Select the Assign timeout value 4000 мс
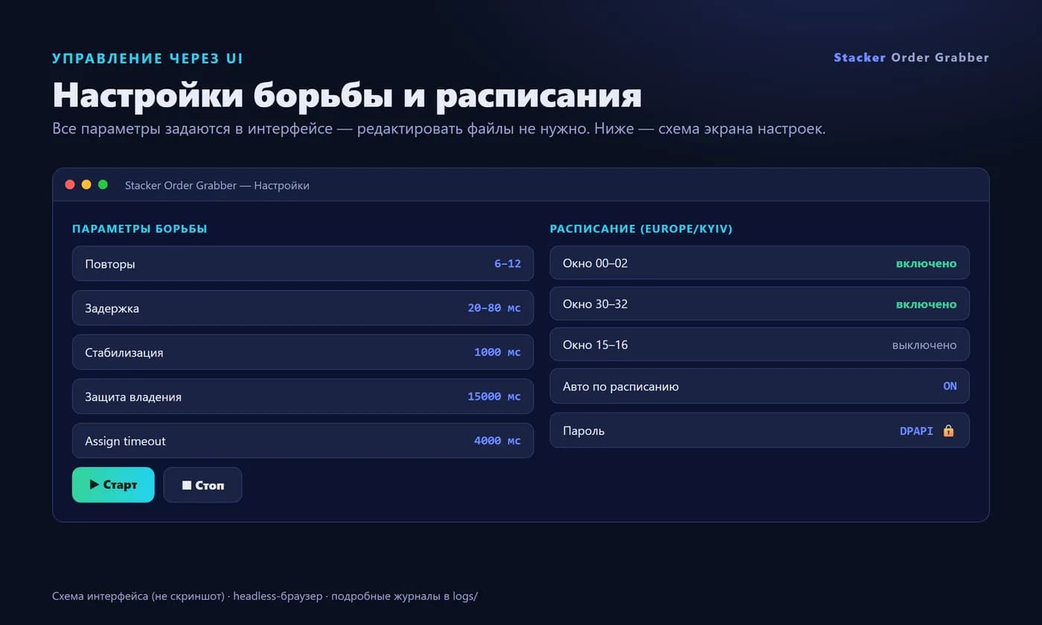 click(x=497, y=441)
